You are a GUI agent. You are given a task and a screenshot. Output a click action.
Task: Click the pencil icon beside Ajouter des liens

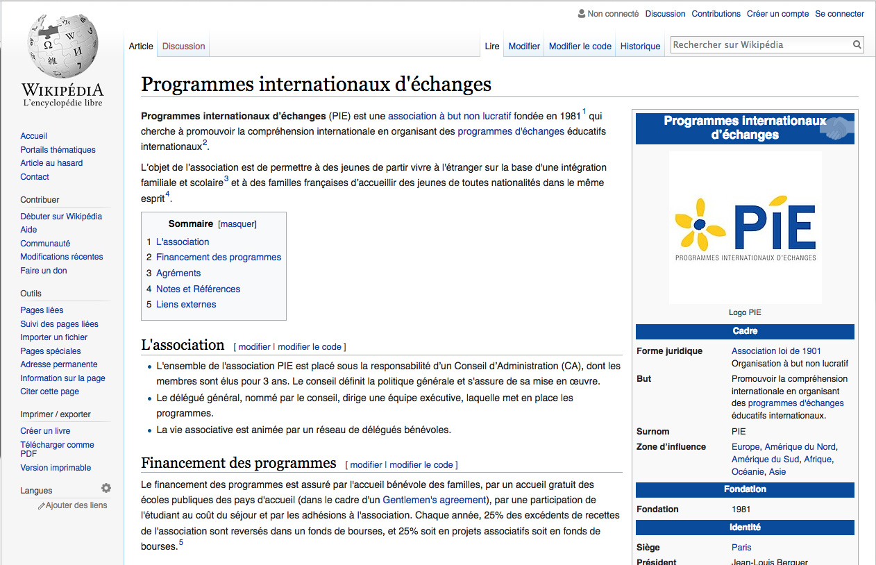(x=42, y=506)
